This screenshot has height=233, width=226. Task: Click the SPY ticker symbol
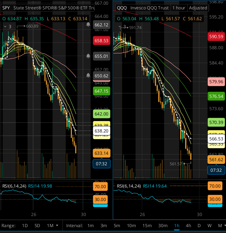tap(6, 8)
